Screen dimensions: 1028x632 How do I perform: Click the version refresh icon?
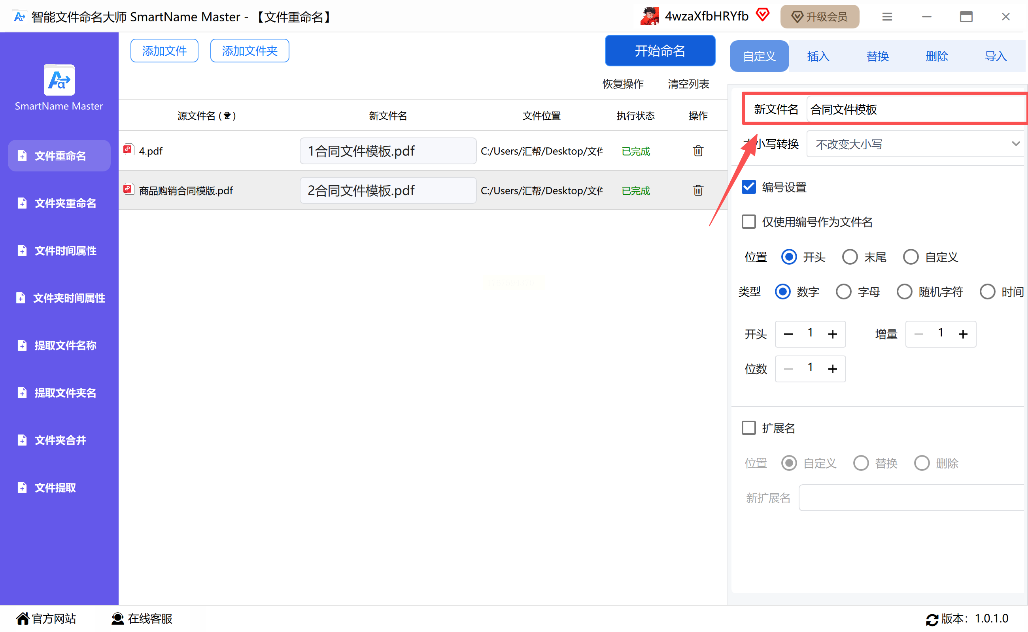pos(932,619)
